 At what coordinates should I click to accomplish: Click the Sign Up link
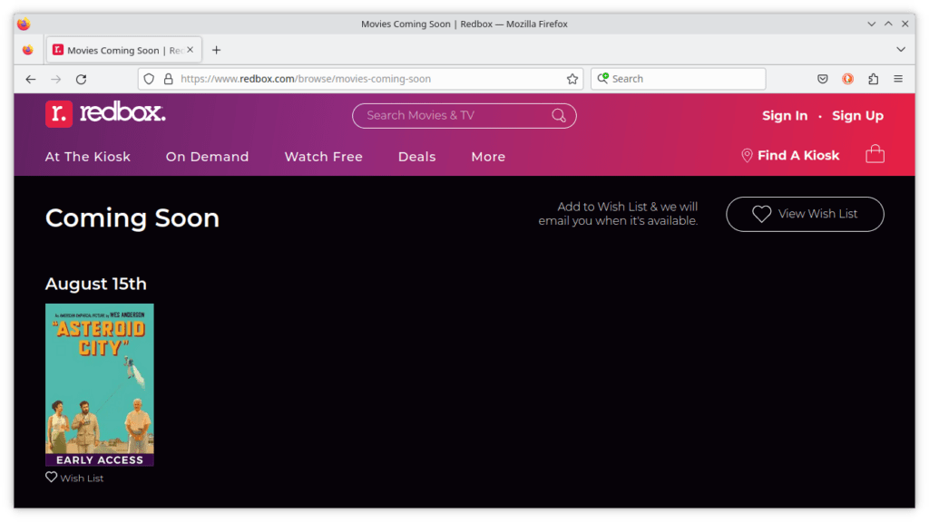(857, 116)
